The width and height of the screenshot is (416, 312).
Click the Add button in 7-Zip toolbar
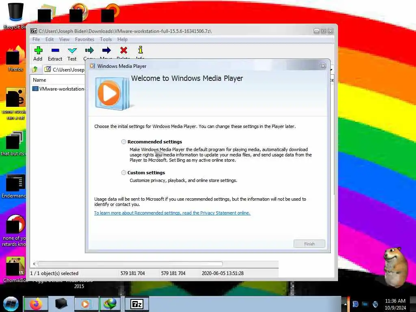[x=38, y=54]
